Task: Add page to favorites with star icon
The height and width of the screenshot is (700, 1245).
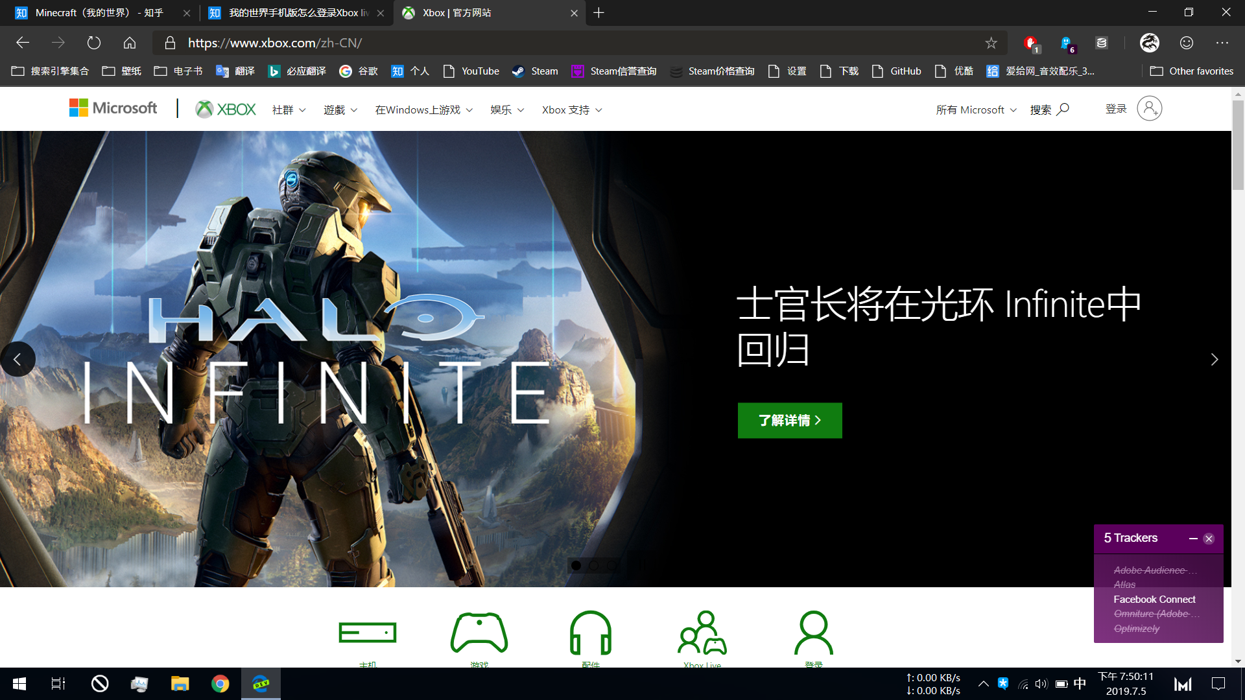Action: (991, 43)
